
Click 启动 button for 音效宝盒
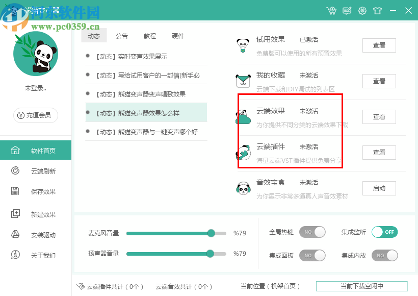click(379, 188)
